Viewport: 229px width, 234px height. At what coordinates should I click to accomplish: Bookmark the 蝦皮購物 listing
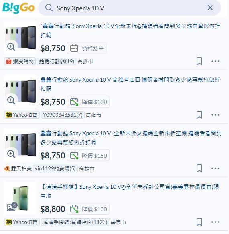tap(199, 61)
